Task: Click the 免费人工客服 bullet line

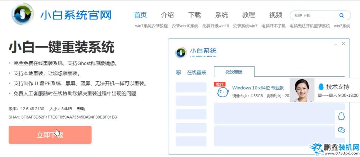Action: click(75, 94)
